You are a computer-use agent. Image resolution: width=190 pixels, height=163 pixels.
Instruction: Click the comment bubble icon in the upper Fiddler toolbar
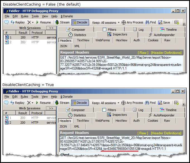6,22
